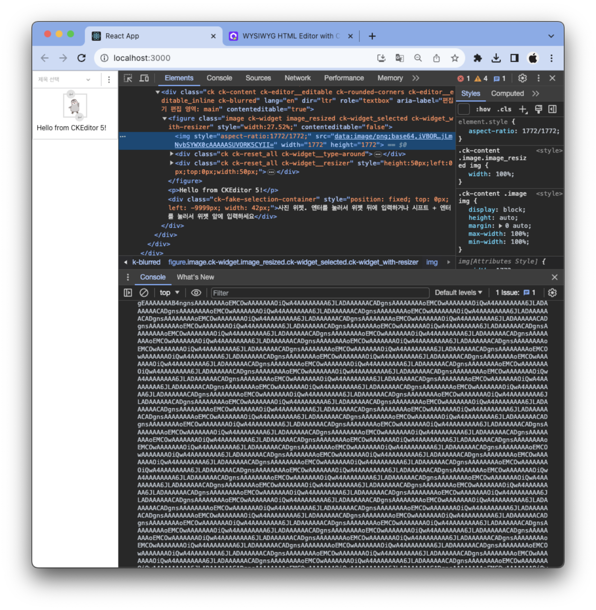This screenshot has width=596, height=610.
Task: Click the clear console icon
Action: pyautogui.click(x=144, y=293)
